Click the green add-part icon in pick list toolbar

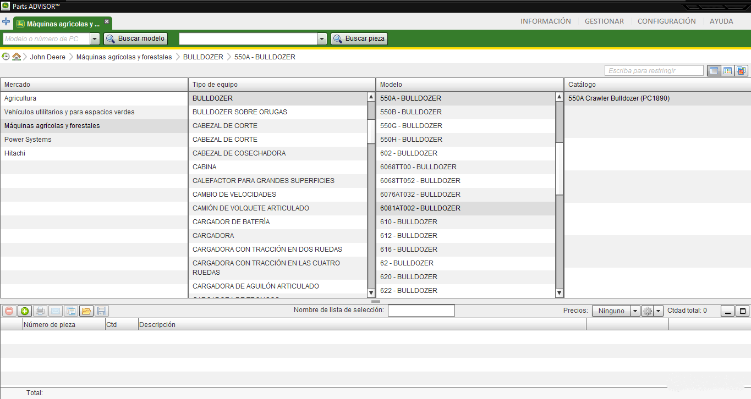(x=24, y=311)
